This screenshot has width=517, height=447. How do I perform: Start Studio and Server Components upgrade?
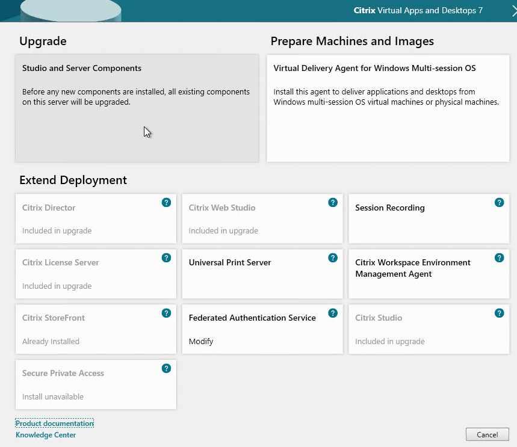(137, 108)
